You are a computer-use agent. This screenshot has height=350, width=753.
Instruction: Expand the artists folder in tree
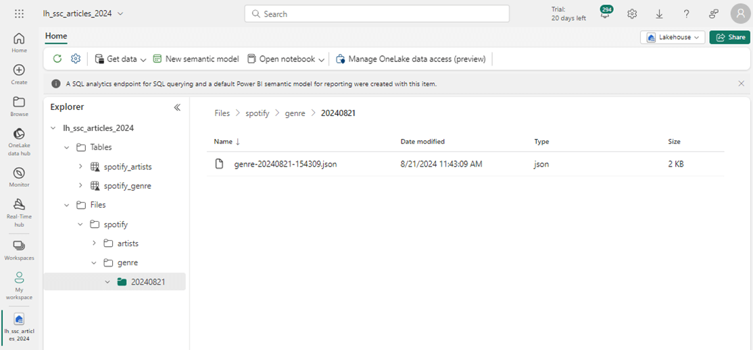click(x=93, y=243)
